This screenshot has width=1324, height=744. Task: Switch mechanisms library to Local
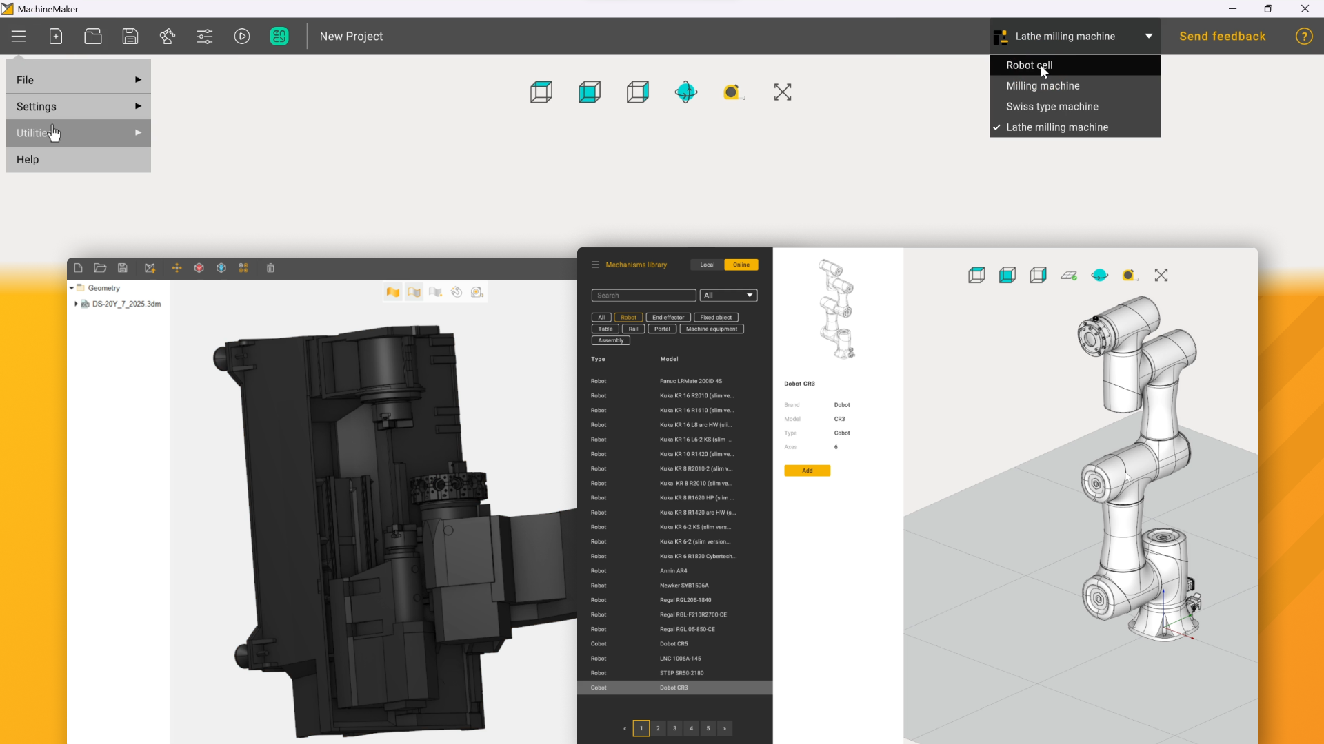pos(707,265)
